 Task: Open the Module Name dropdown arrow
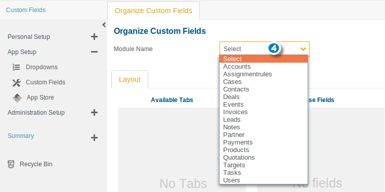(303, 49)
